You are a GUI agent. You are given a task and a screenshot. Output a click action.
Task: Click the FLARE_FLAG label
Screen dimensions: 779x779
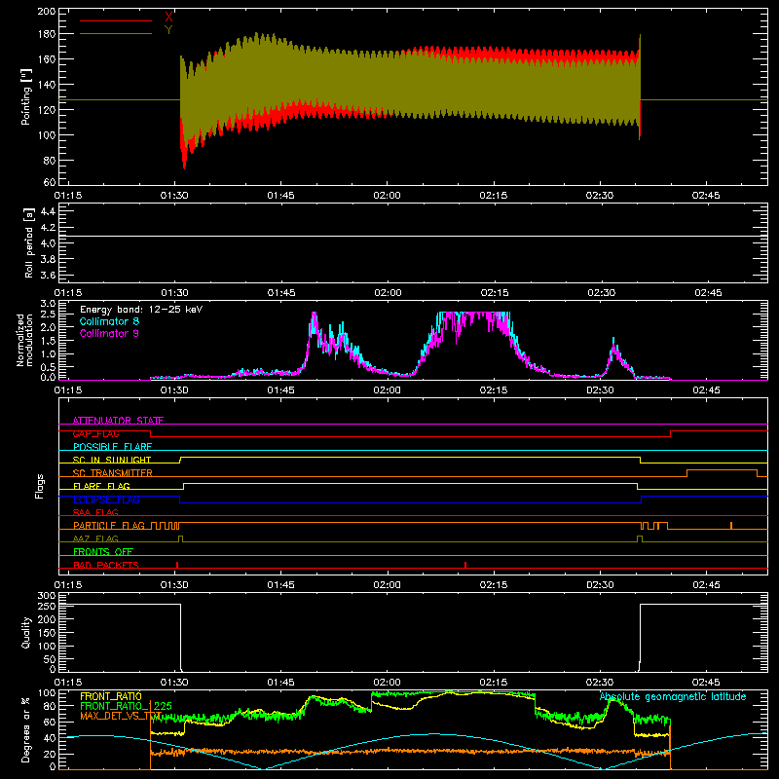coord(101,486)
